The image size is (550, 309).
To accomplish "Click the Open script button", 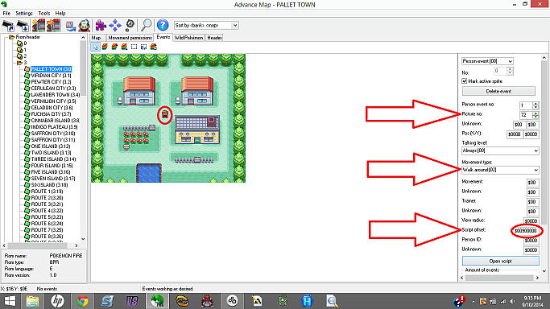I will point(500,261).
